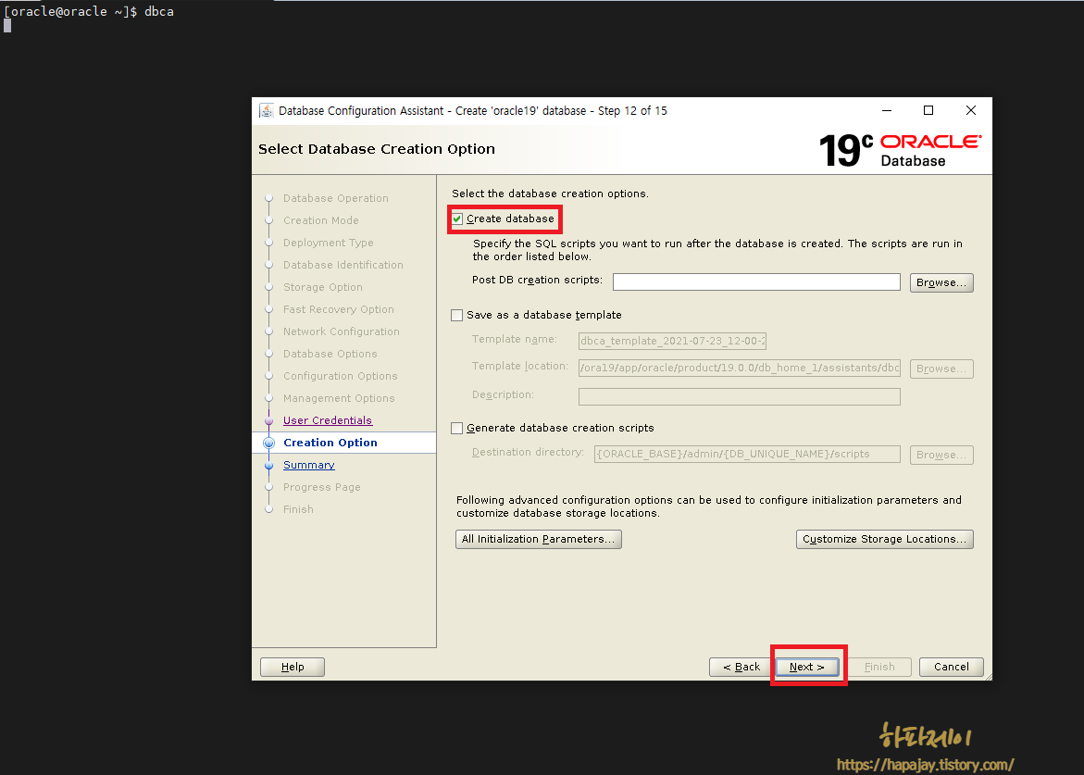Click the Storage Option step

(x=323, y=287)
